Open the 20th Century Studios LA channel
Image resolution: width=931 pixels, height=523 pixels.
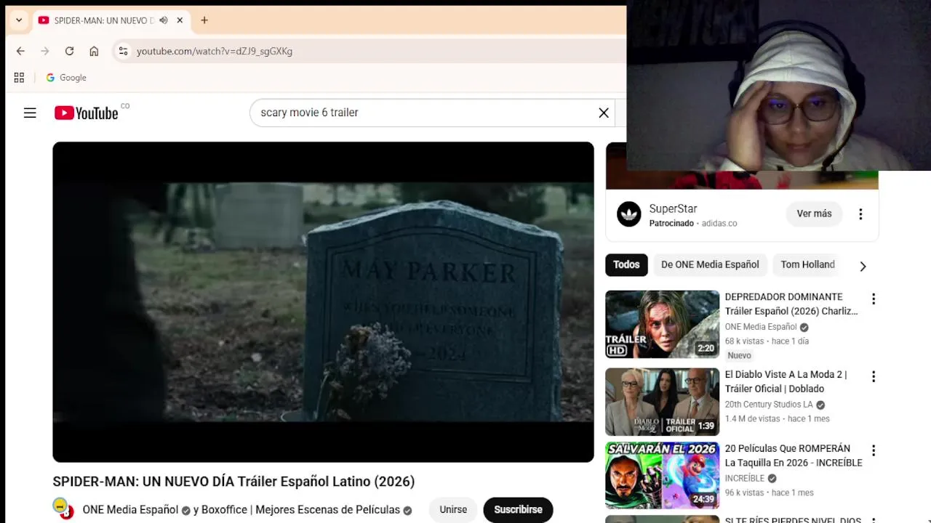(769, 405)
